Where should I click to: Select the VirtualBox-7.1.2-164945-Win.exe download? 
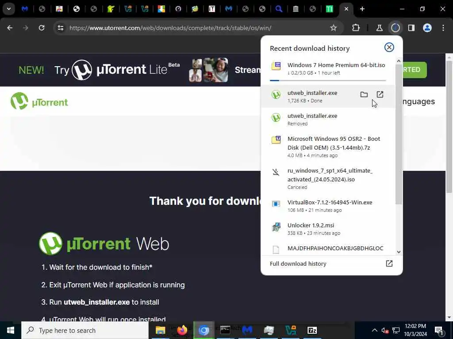click(x=328, y=206)
